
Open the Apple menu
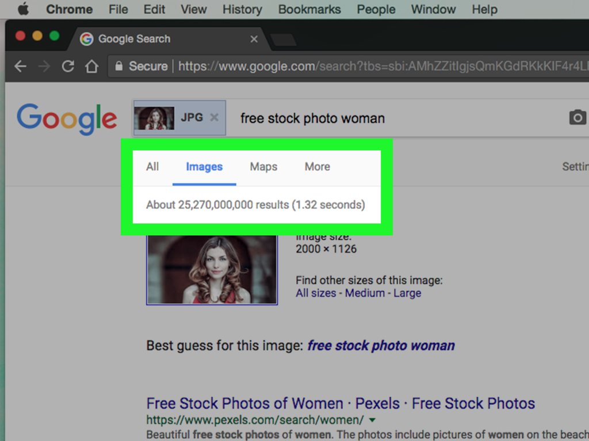click(x=23, y=10)
